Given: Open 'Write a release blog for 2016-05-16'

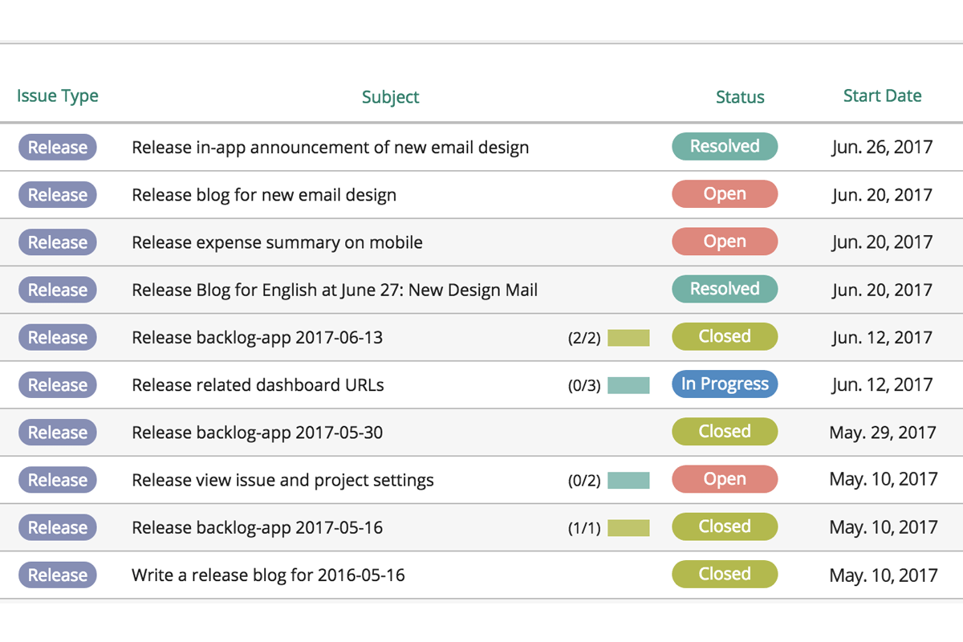Looking at the screenshot, I should (x=268, y=575).
